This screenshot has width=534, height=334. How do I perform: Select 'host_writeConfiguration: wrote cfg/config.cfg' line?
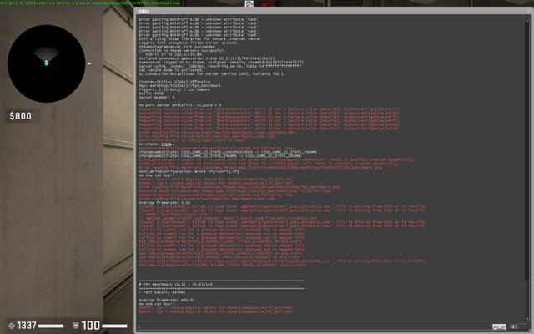(189, 171)
